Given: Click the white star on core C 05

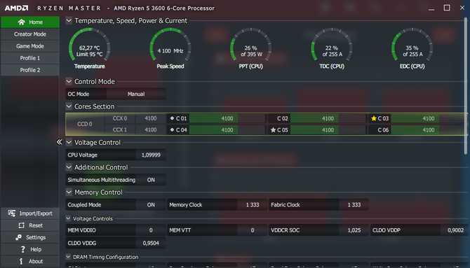Looking at the screenshot, I should 273,130.
